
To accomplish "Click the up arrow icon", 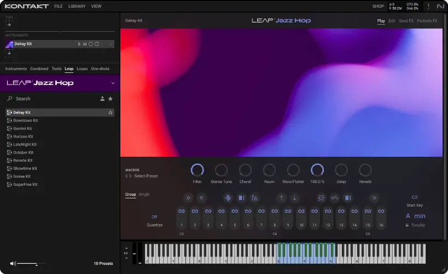I will (281, 198).
